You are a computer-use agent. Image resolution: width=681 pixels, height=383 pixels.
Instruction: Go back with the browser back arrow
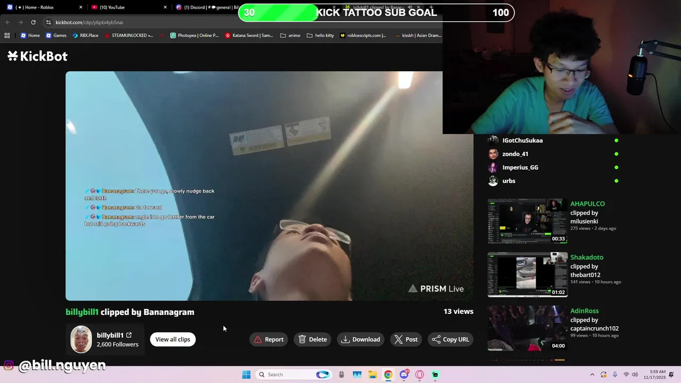point(7,22)
